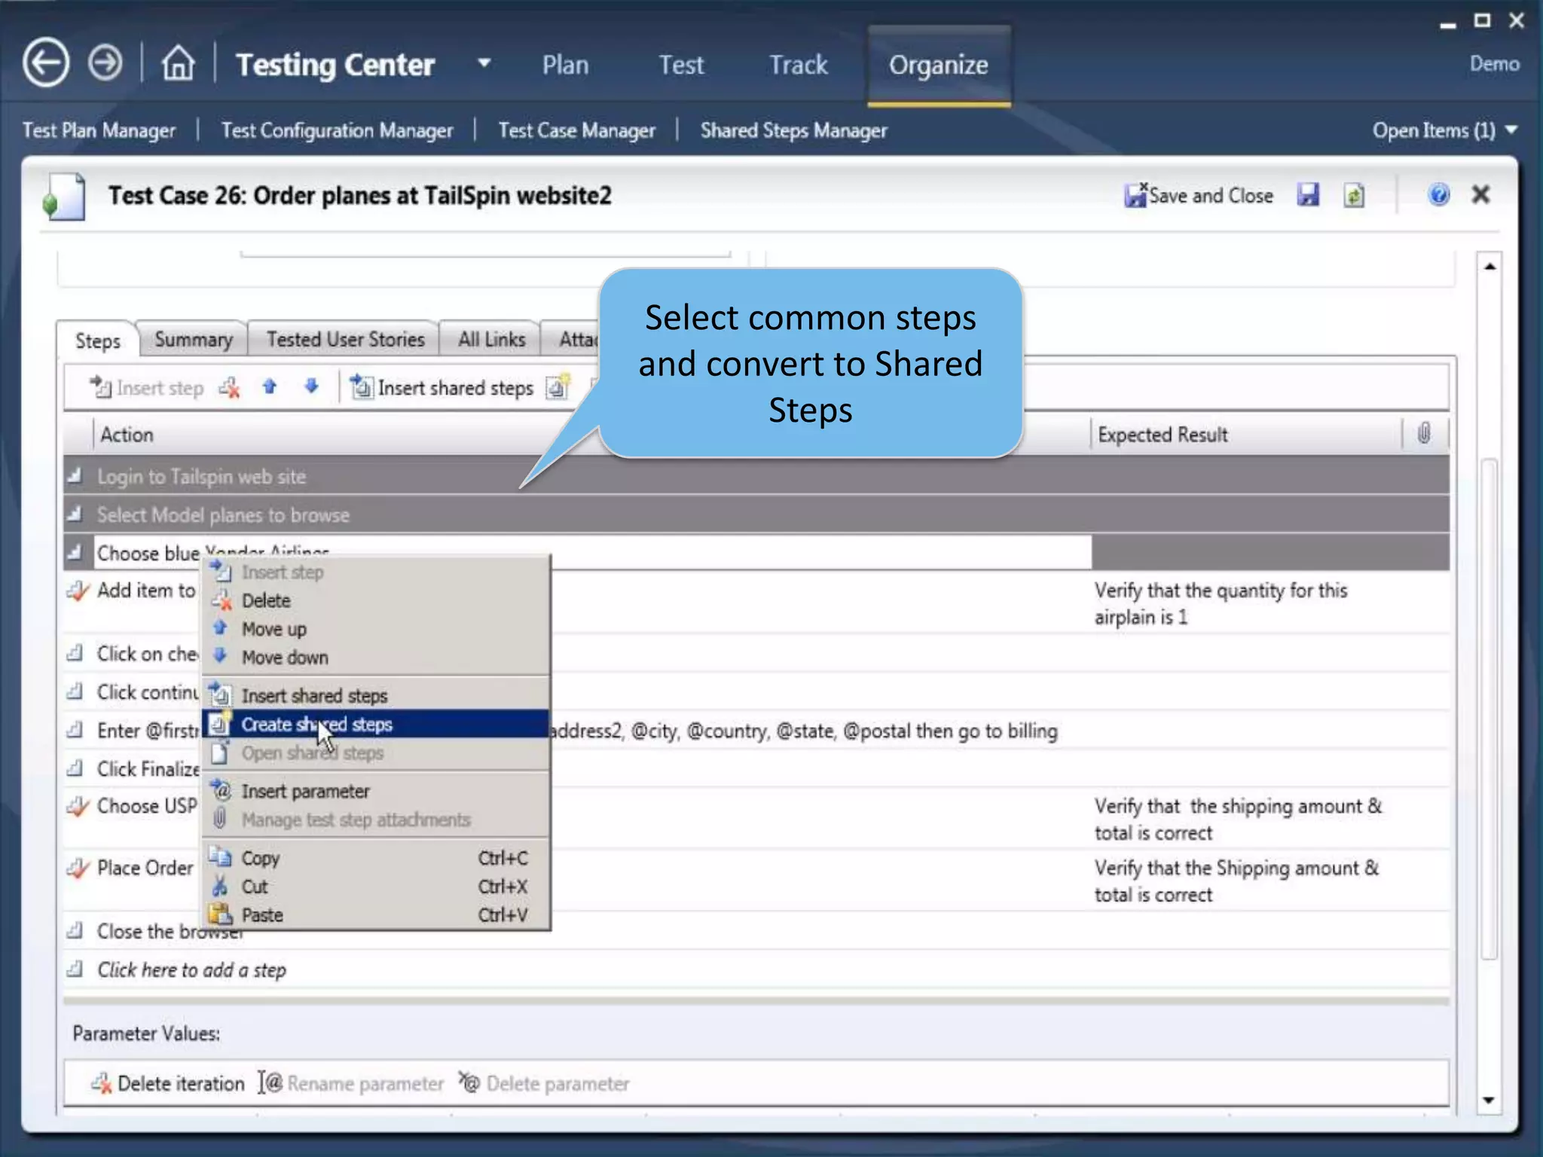Open the All Links tab
Image resolution: width=1543 pixels, height=1157 pixels.
pos(491,340)
